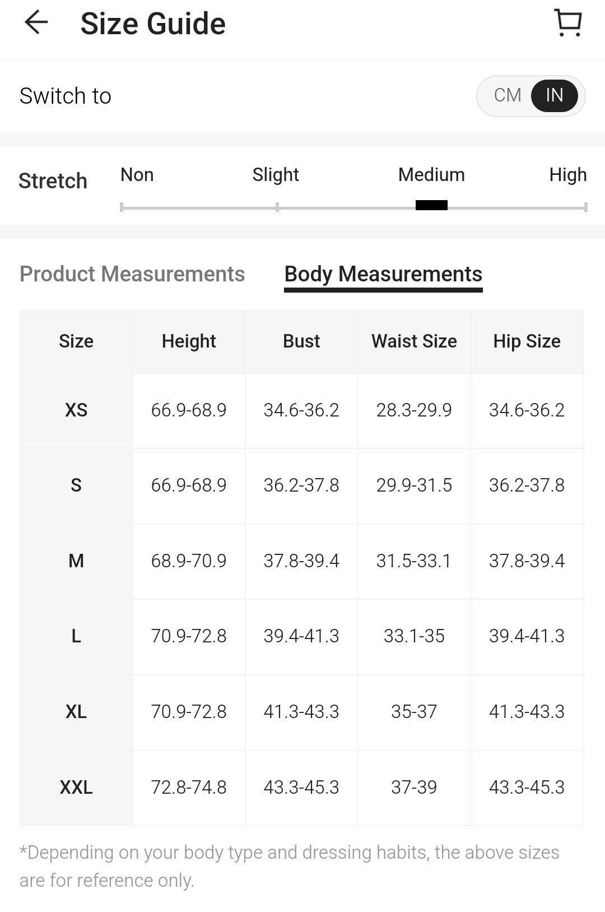Select the IN unit option
Image resolution: width=605 pixels, height=912 pixels.
pyautogui.click(x=554, y=95)
